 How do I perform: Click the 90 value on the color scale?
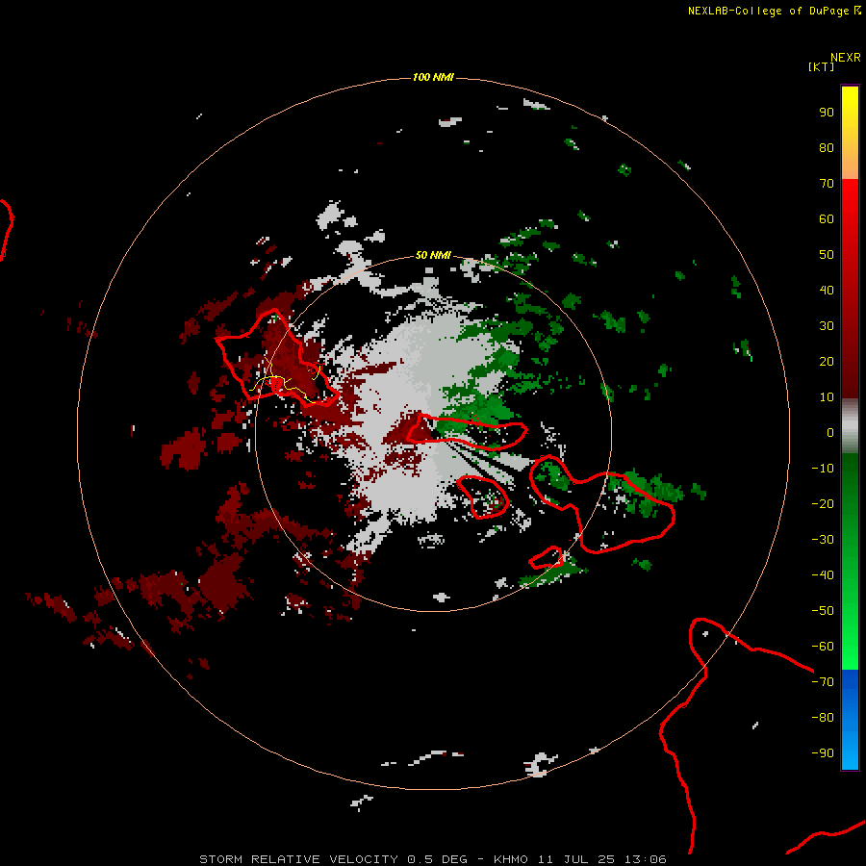coord(827,113)
